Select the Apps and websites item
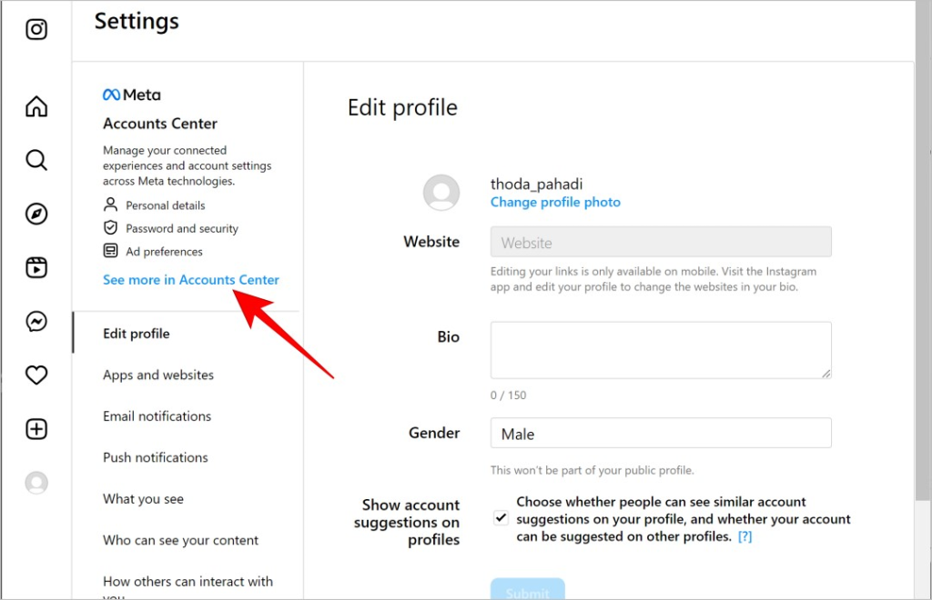Viewport: 932px width, 600px height. [x=158, y=375]
